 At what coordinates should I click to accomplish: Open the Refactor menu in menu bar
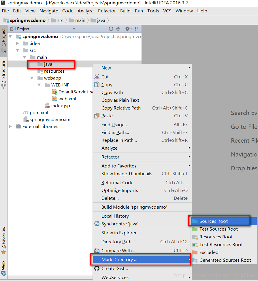(x=107, y=11)
